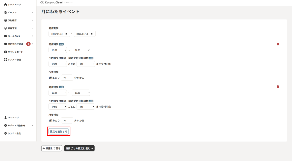Click 破棄して戻る button
Screen dimensions: 292x161
[52, 148]
